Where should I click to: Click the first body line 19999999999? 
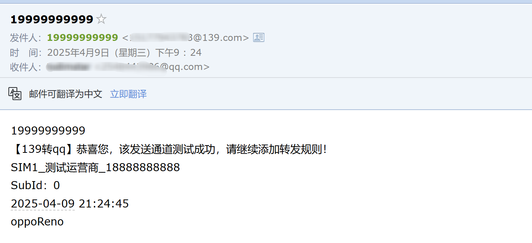[48, 131]
